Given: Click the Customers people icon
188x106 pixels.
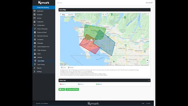Looking at the screenshot, I should click(35, 21).
